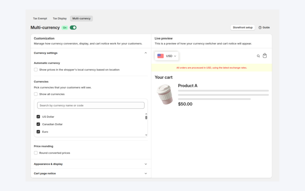The width and height of the screenshot is (305, 191).
Task: Open the USD currency switcher dropdown
Action: 167,56
